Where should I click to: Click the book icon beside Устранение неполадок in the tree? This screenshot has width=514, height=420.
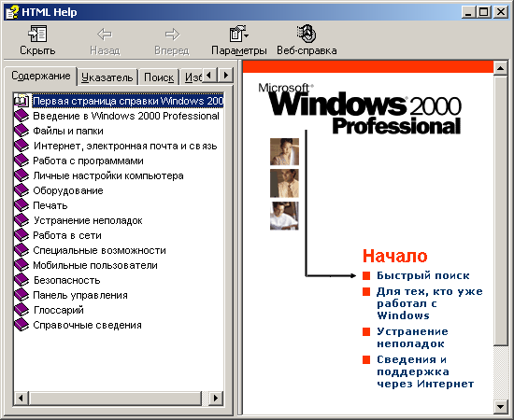pyautogui.click(x=21, y=220)
